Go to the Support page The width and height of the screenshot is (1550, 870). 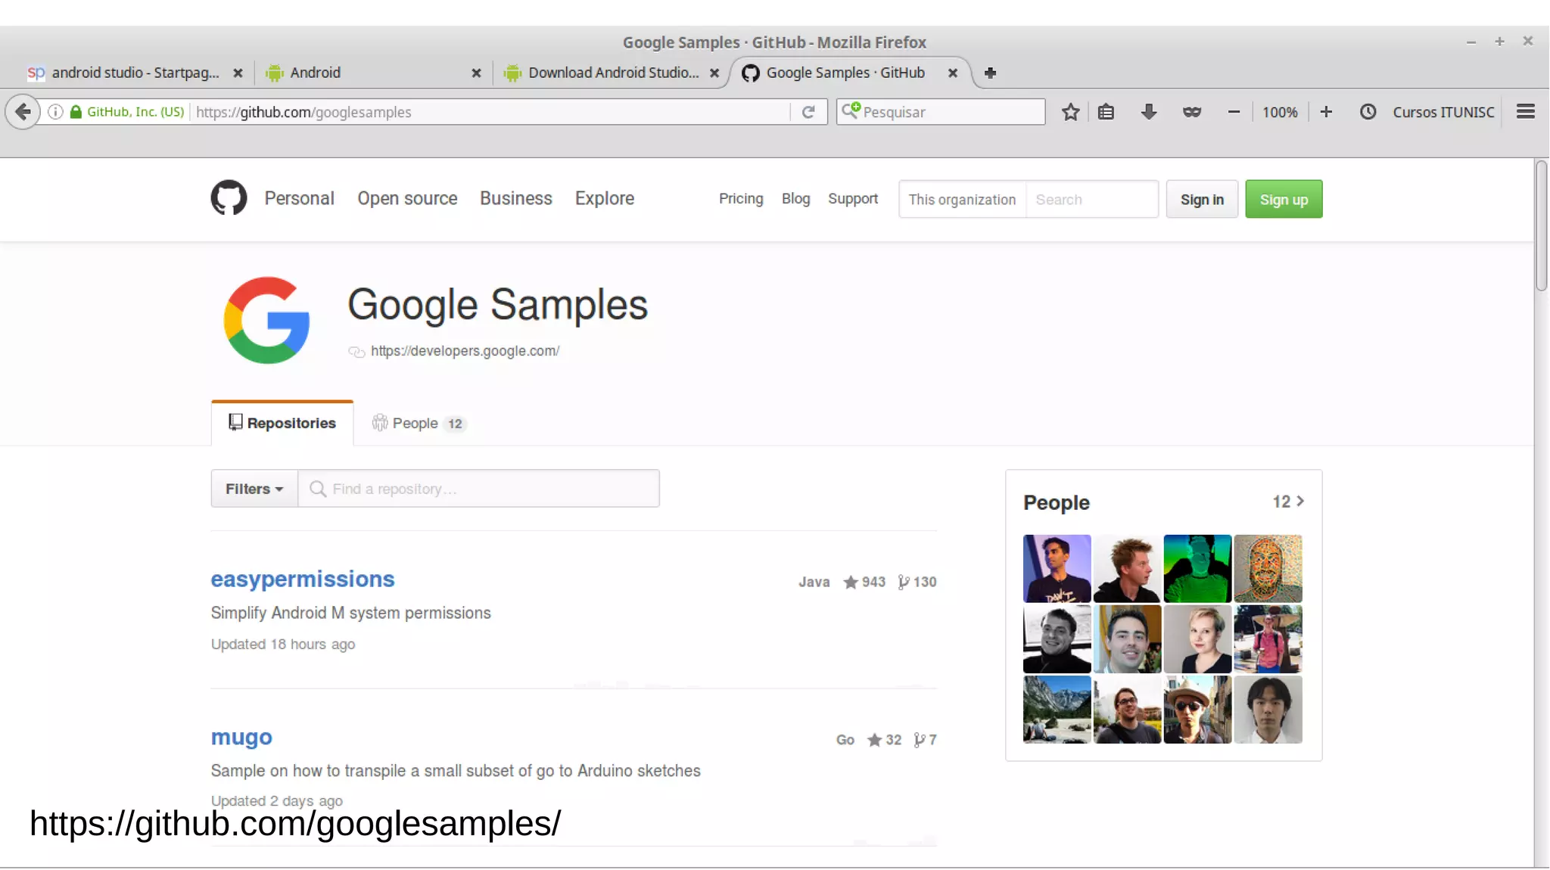pyautogui.click(x=853, y=198)
